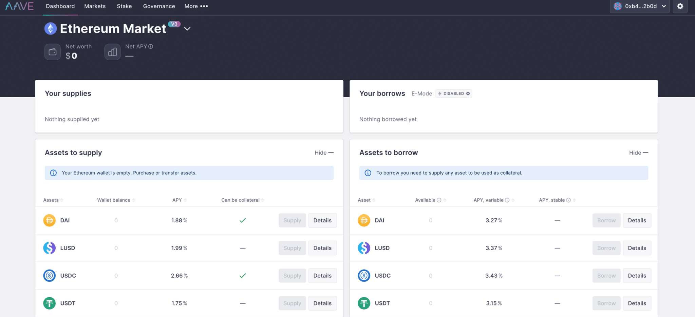
Task: Open the global settings gear
Action: 680,6
